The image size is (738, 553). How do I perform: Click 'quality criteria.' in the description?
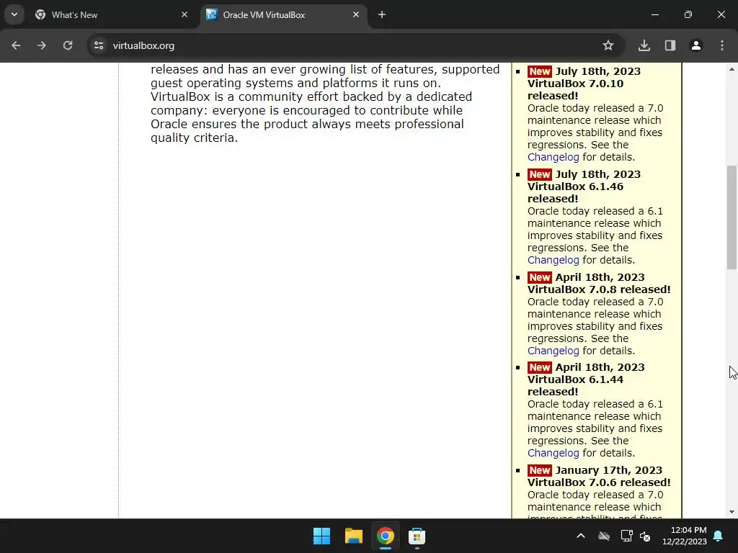pos(194,138)
